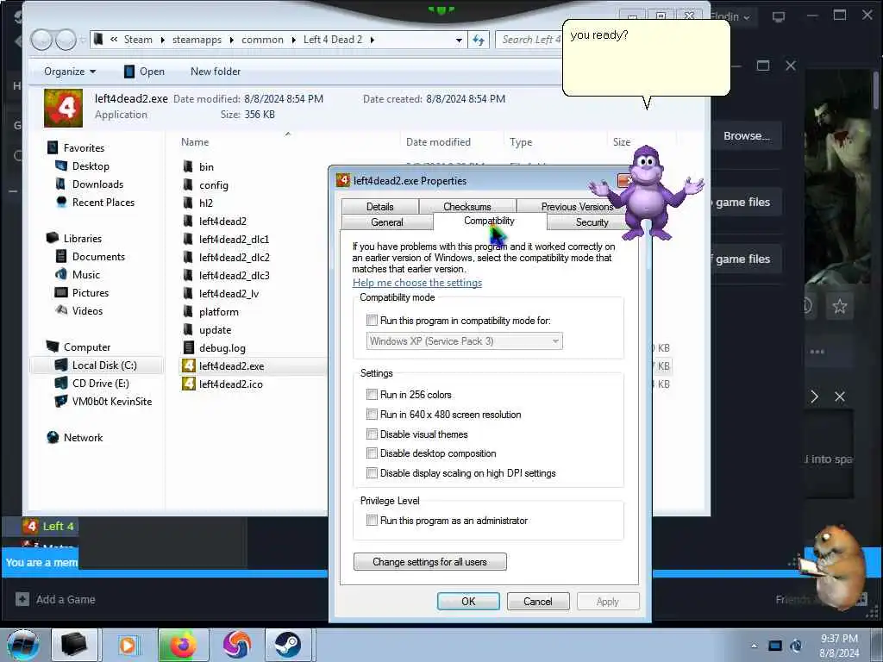
Task: Click the New folder toolbar button
Action: click(216, 72)
